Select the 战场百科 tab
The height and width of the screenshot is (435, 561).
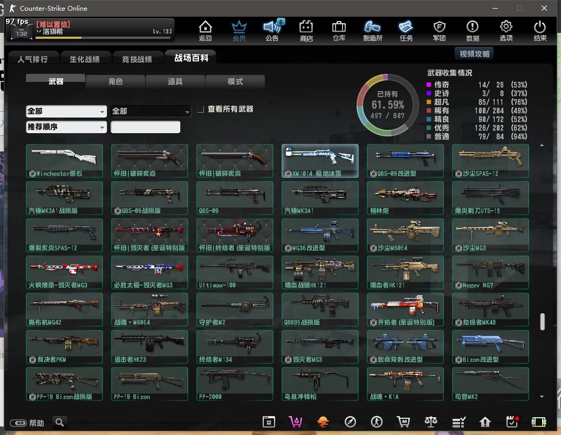(x=191, y=58)
